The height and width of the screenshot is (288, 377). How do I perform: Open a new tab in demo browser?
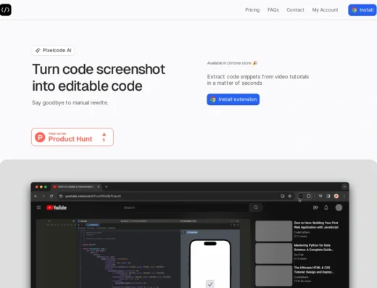coord(106,186)
